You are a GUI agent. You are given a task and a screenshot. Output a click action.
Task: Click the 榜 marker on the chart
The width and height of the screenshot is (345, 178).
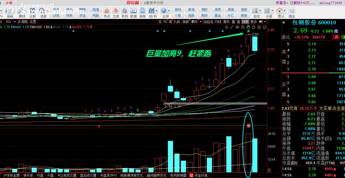[248, 126]
